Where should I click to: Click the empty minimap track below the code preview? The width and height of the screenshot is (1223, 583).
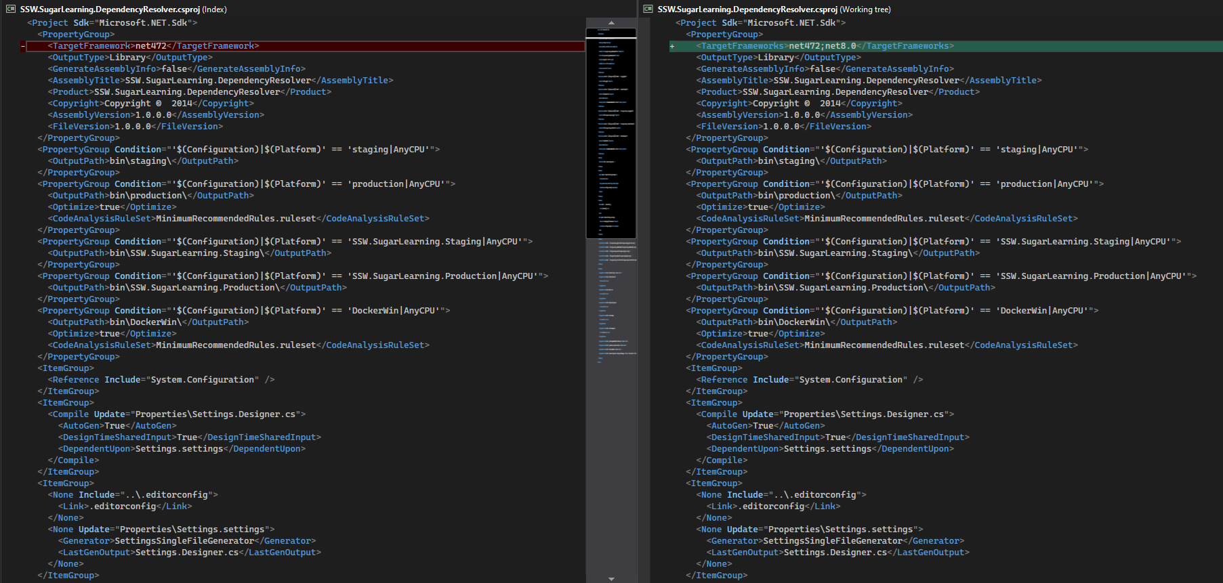pyautogui.click(x=611, y=474)
